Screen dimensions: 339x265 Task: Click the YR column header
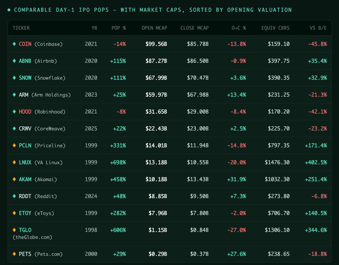(x=94, y=28)
